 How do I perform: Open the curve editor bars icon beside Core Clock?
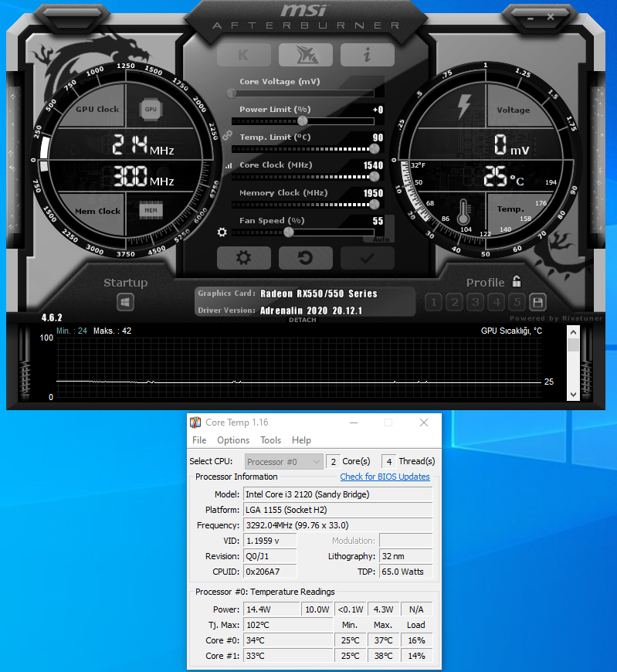point(229,165)
